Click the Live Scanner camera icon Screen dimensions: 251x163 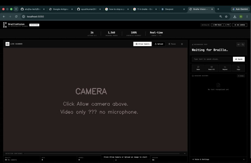[7, 44]
